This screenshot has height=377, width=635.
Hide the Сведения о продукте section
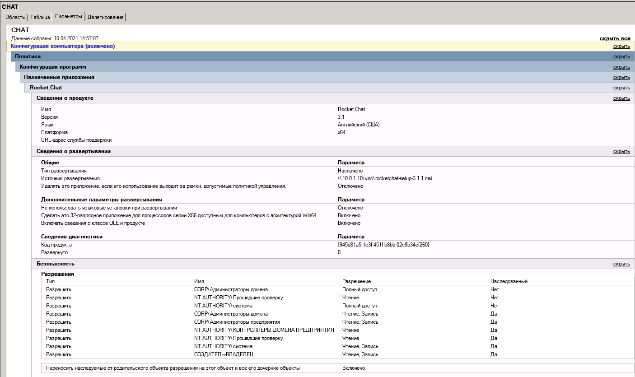tap(621, 98)
